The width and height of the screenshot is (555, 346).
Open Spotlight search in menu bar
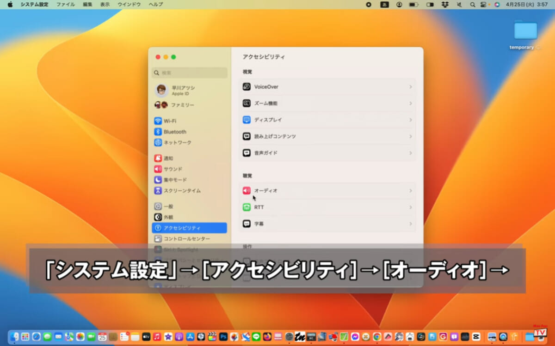(x=472, y=5)
